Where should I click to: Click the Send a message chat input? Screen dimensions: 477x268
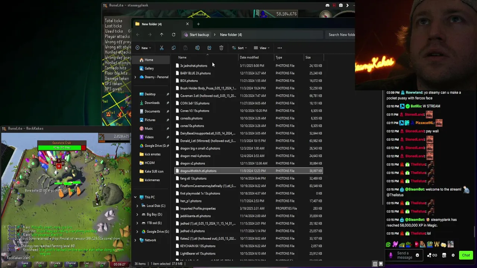(405, 255)
